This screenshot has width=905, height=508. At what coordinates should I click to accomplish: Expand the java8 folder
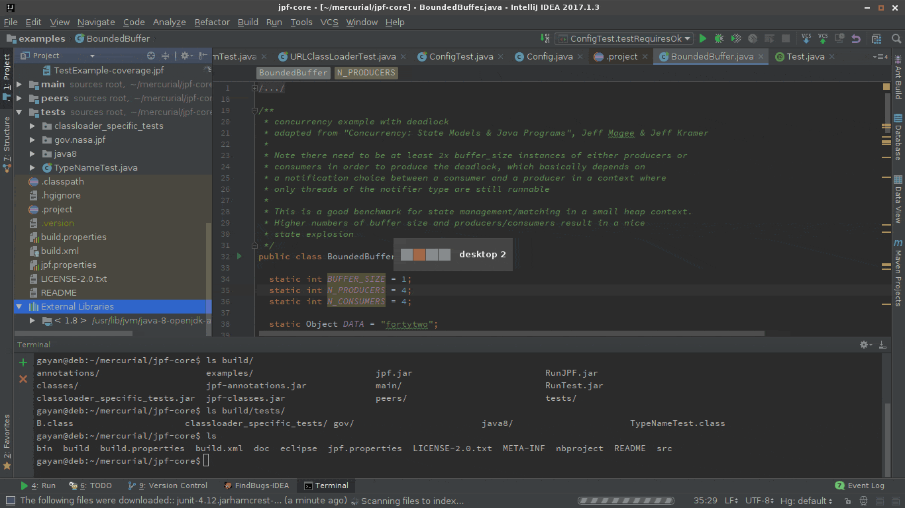point(32,153)
